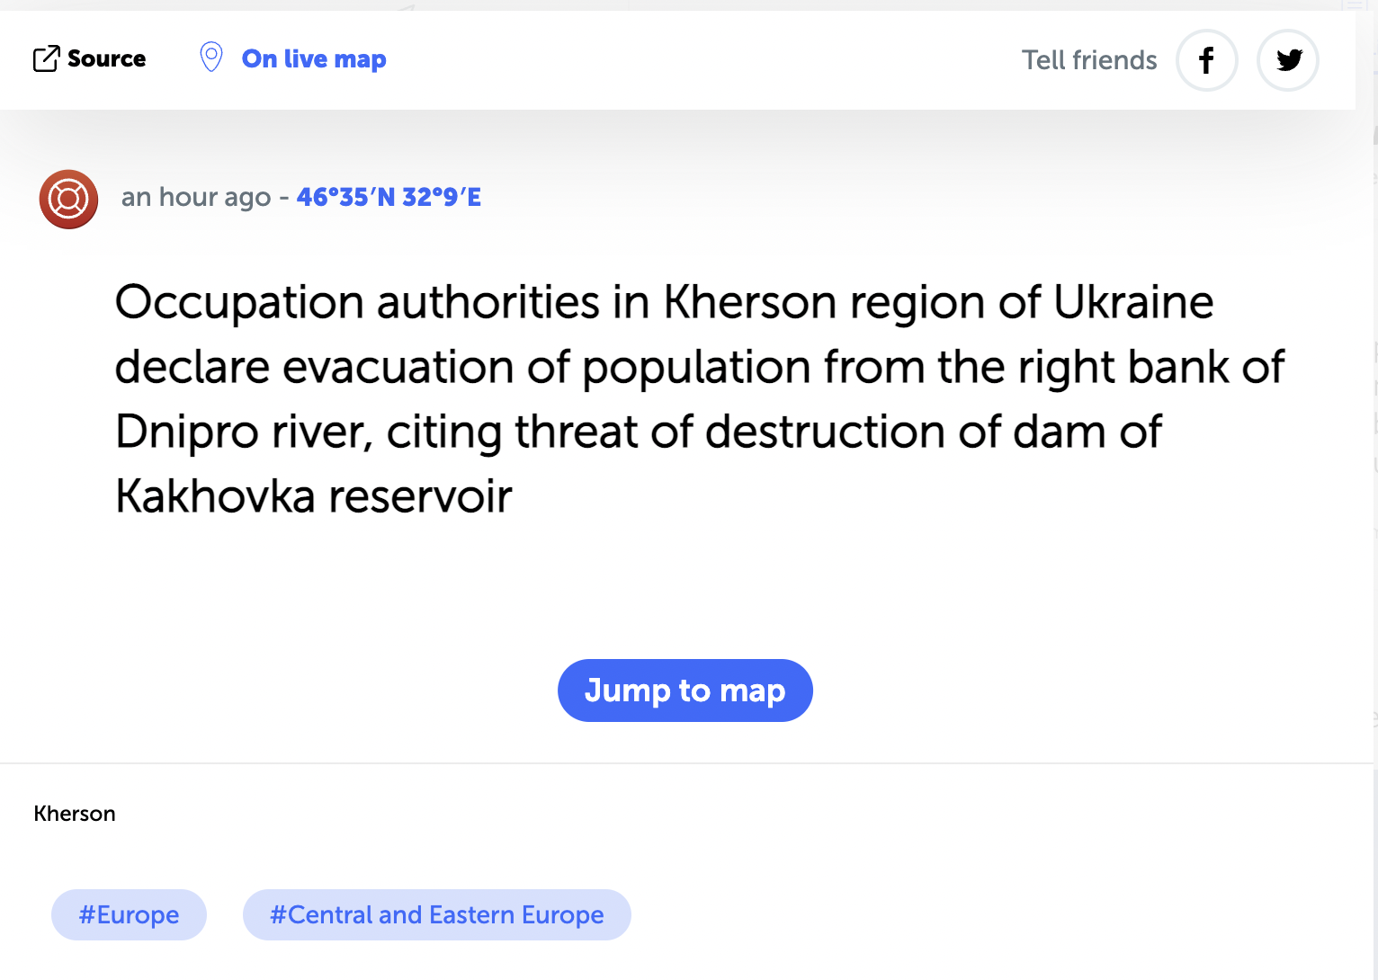
Task: Click the 'an hour ago' timestamp
Action: pyautogui.click(x=196, y=197)
